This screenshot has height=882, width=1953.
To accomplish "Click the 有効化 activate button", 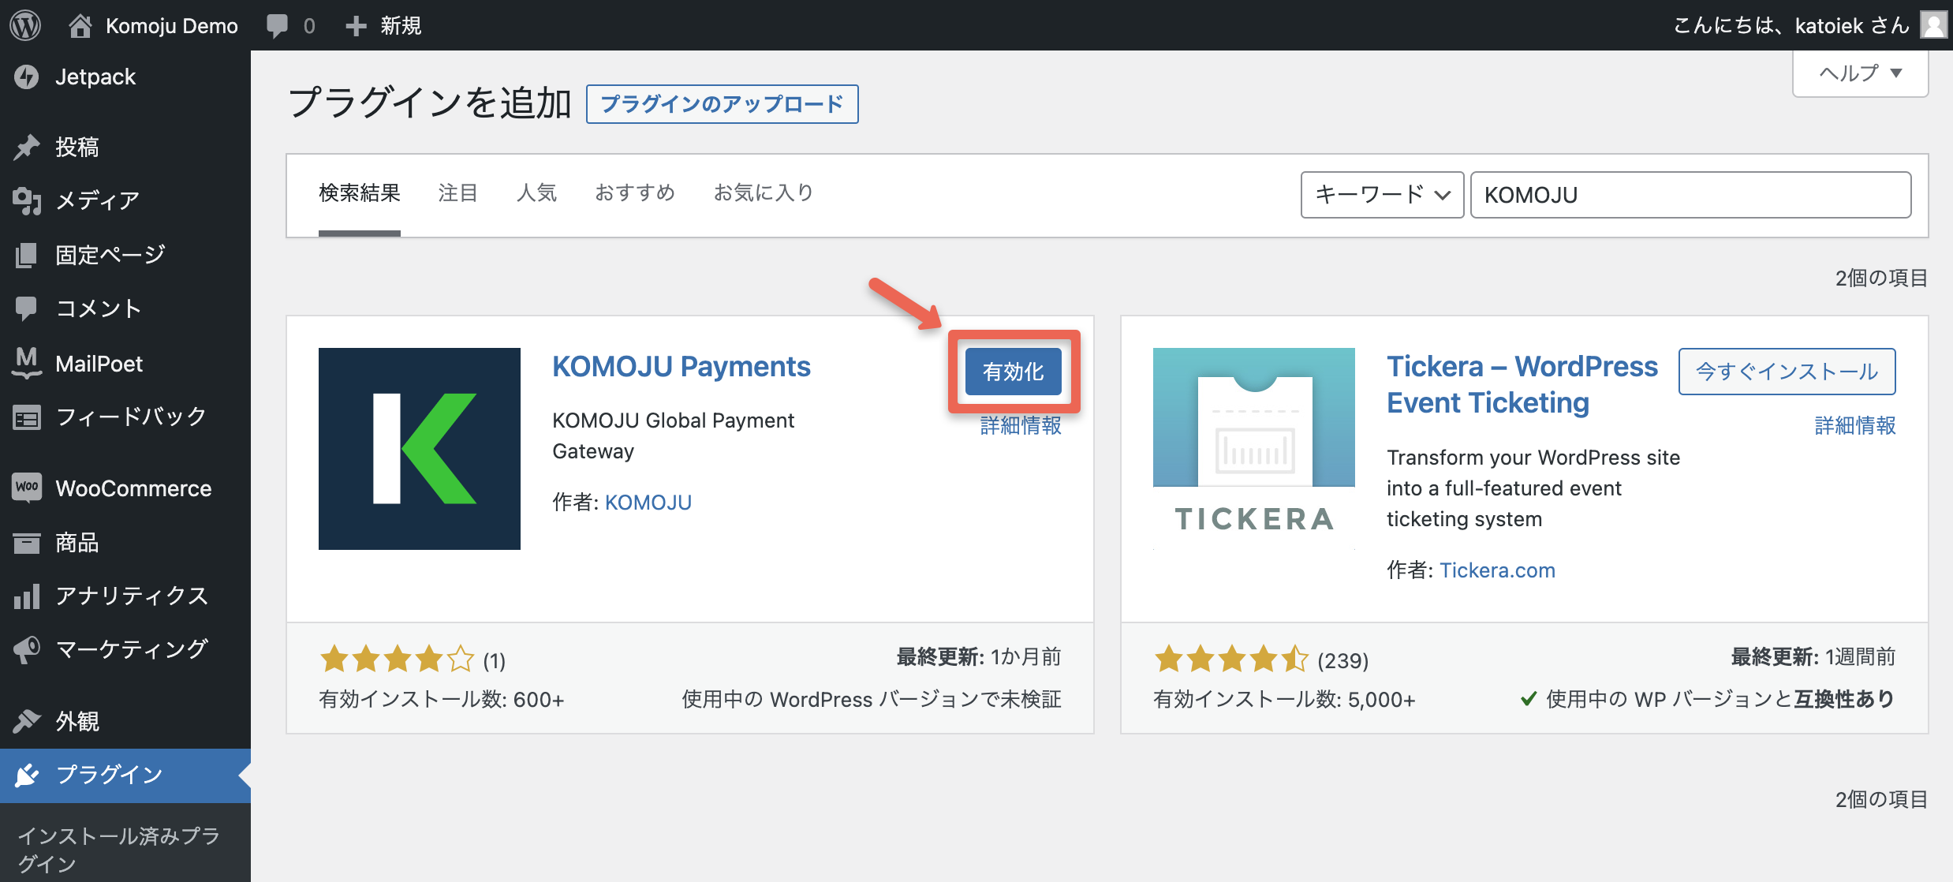I will coord(1013,372).
